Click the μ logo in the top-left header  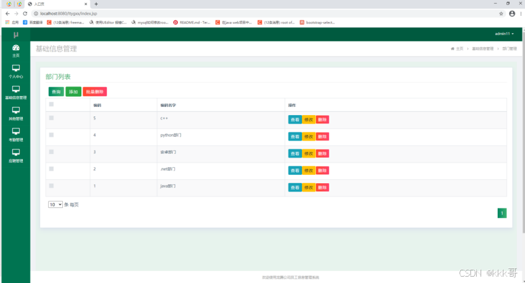point(16,34)
